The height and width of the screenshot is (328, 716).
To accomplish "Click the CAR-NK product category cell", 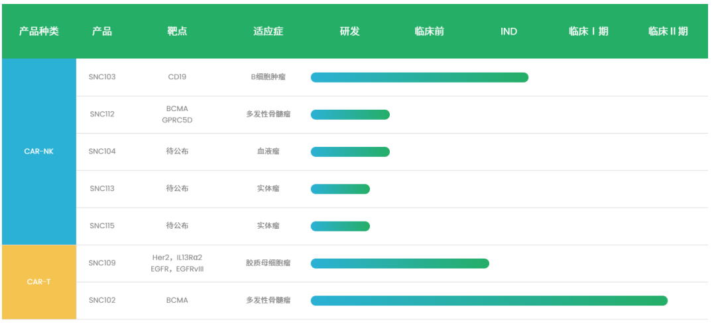I will pos(39,151).
